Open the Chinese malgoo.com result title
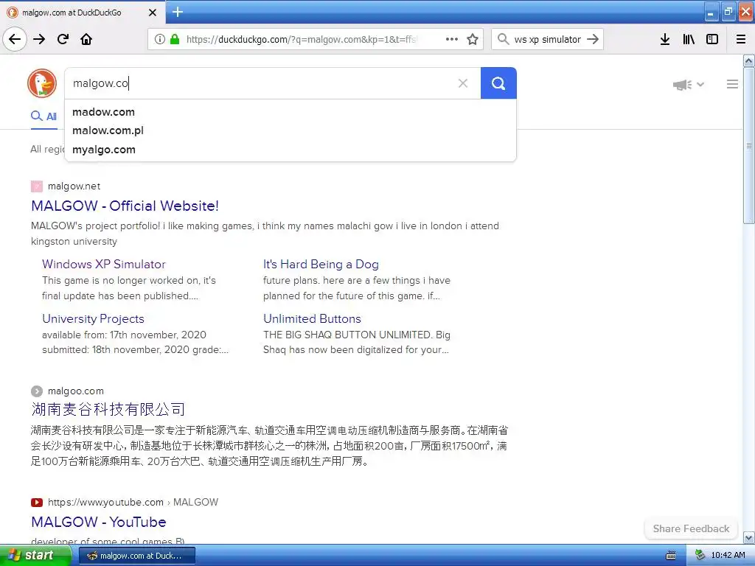The height and width of the screenshot is (566, 755). [108, 409]
